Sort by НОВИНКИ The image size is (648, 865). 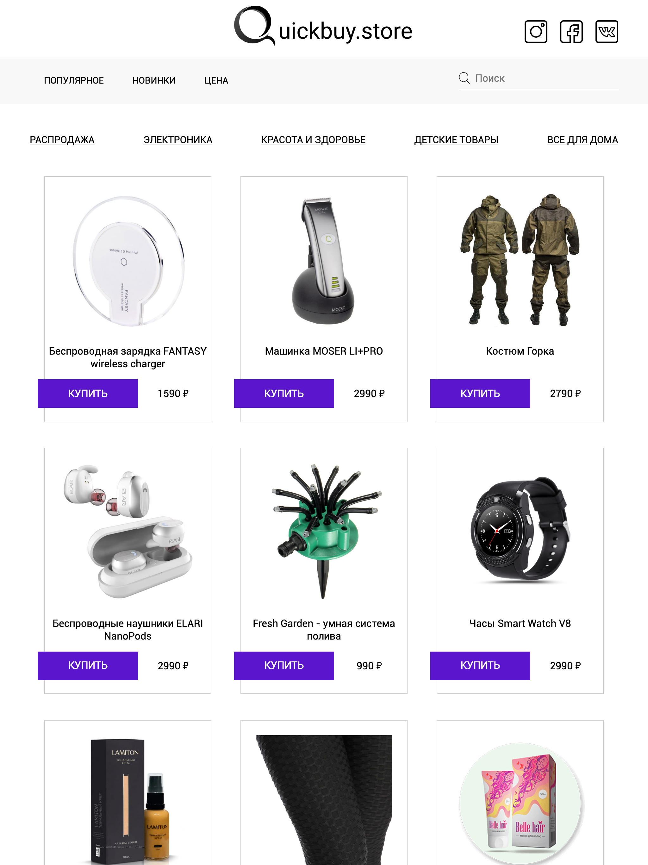pos(154,80)
